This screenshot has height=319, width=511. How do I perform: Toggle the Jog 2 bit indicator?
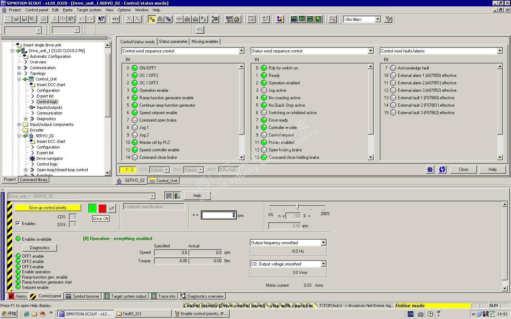pyautogui.click(x=134, y=135)
